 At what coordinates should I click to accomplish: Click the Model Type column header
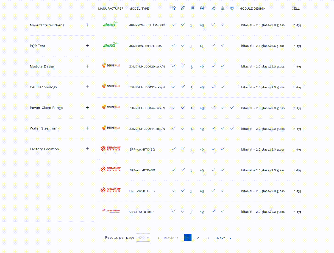tap(139, 9)
